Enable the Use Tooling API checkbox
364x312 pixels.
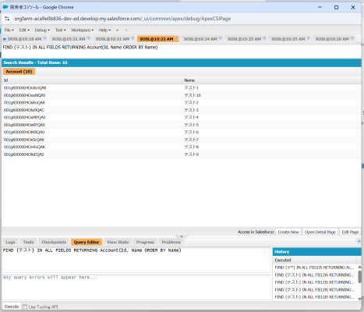click(x=25, y=307)
